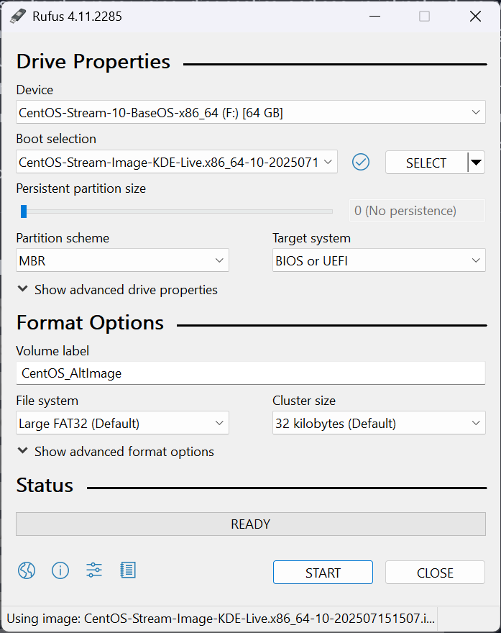
Task: Open application settings sliders icon
Action: (x=94, y=571)
